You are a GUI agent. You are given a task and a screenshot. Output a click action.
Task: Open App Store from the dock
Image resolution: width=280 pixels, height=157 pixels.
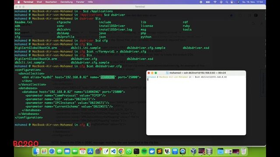click(90, 151)
